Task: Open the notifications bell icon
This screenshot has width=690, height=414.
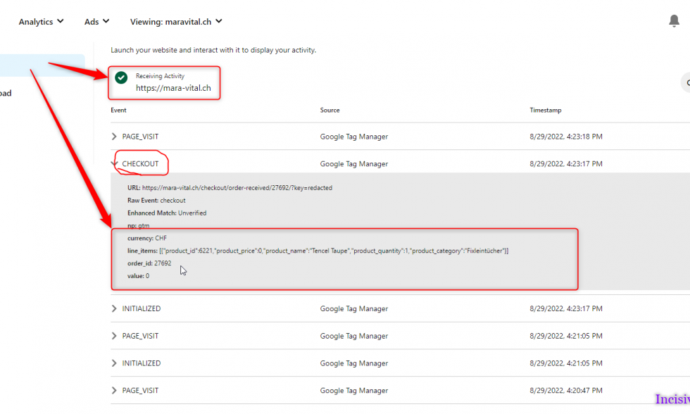Action: (x=674, y=21)
